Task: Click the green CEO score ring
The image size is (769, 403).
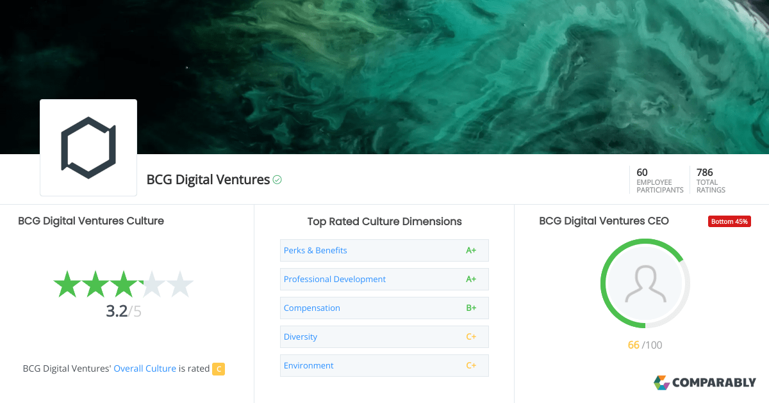Action: [x=645, y=283]
